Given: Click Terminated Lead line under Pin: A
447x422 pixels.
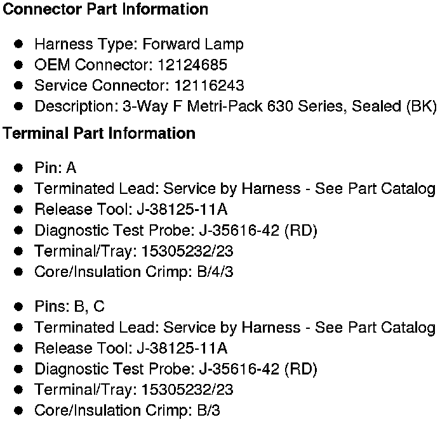Looking at the screenshot, I should click(235, 189).
